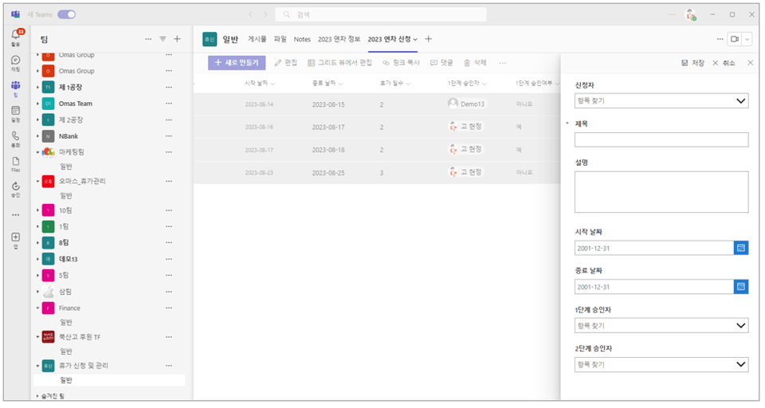The image size is (765, 408).
Task: Add a new tab with plus
Action: pyautogui.click(x=429, y=39)
